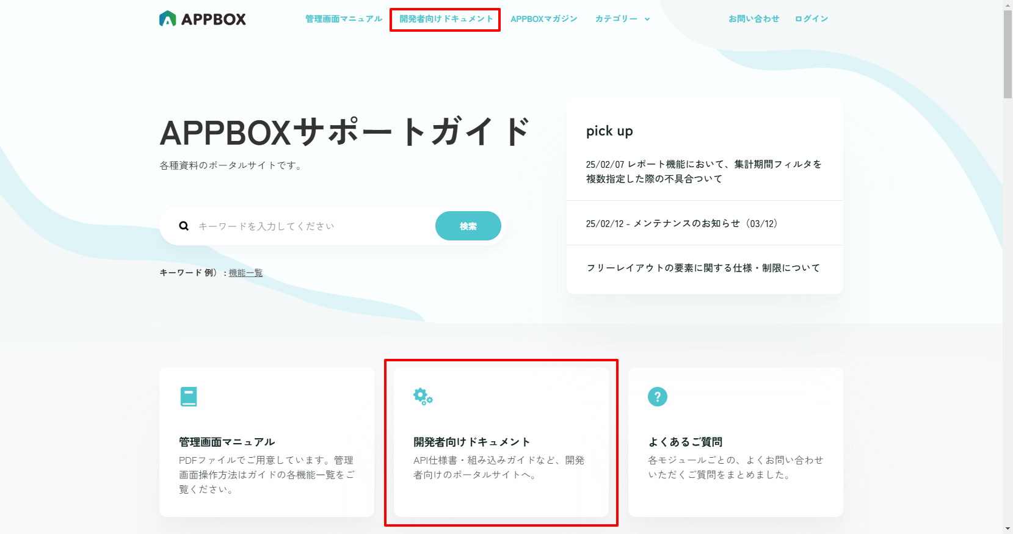Click the magnifier icon in search box
This screenshot has height=534, width=1013.
click(184, 226)
